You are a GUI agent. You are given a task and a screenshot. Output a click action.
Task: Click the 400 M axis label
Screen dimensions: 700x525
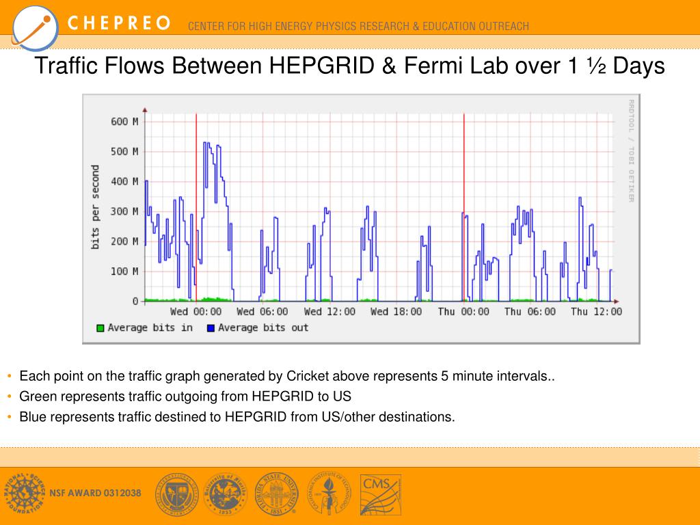click(124, 182)
